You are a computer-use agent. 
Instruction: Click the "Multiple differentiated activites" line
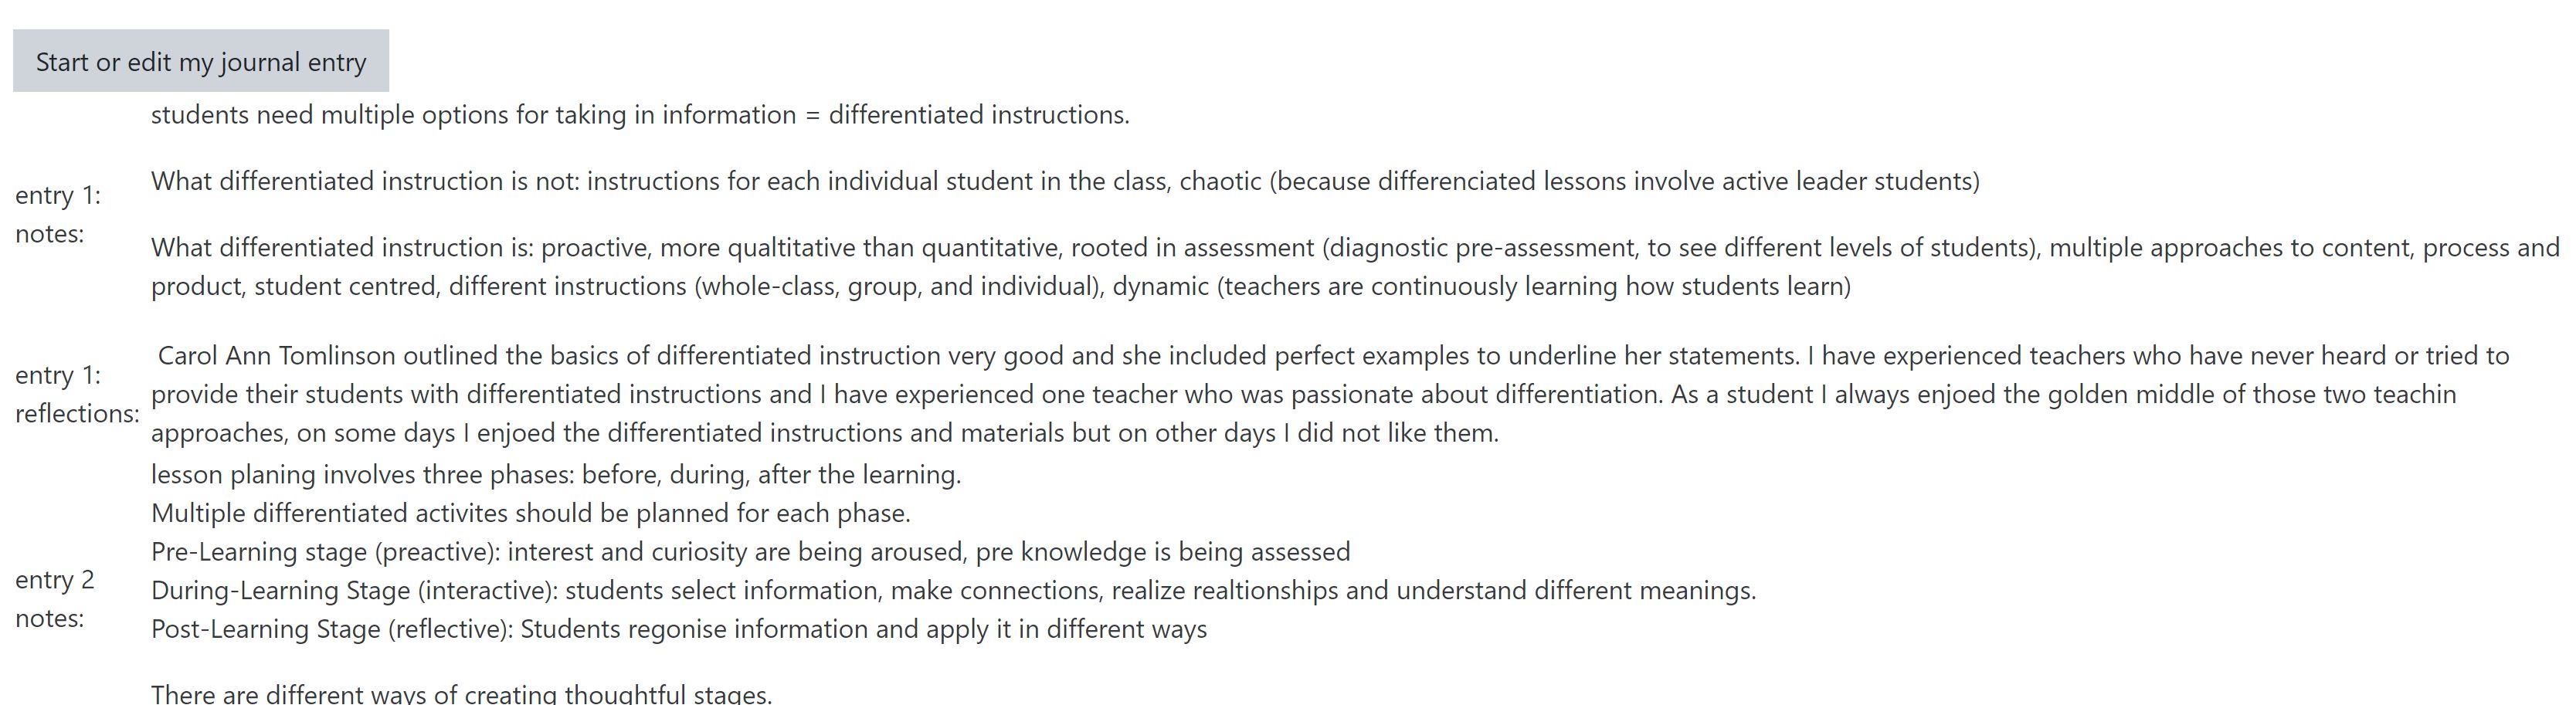tap(530, 513)
